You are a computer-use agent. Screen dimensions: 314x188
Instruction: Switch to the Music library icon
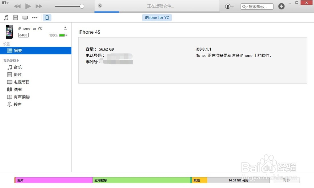click(6, 18)
